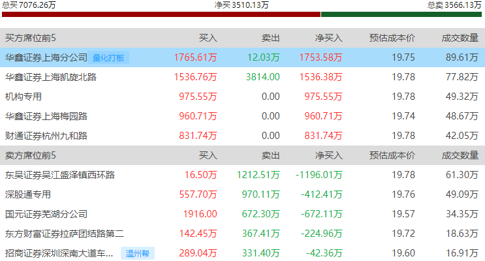The height and width of the screenshot is (261, 485).
Task: Click cost price 19.57
Action: tap(403, 213)
